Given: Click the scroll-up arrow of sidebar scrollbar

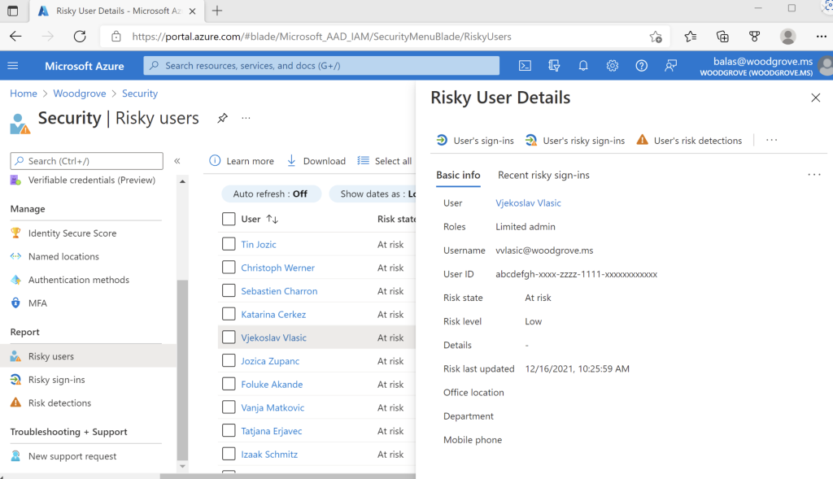Looking at the screenshot, I should coord(182,181).
